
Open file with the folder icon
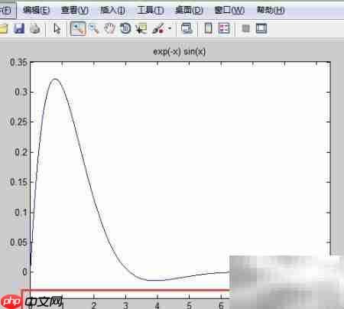(4, 28)
